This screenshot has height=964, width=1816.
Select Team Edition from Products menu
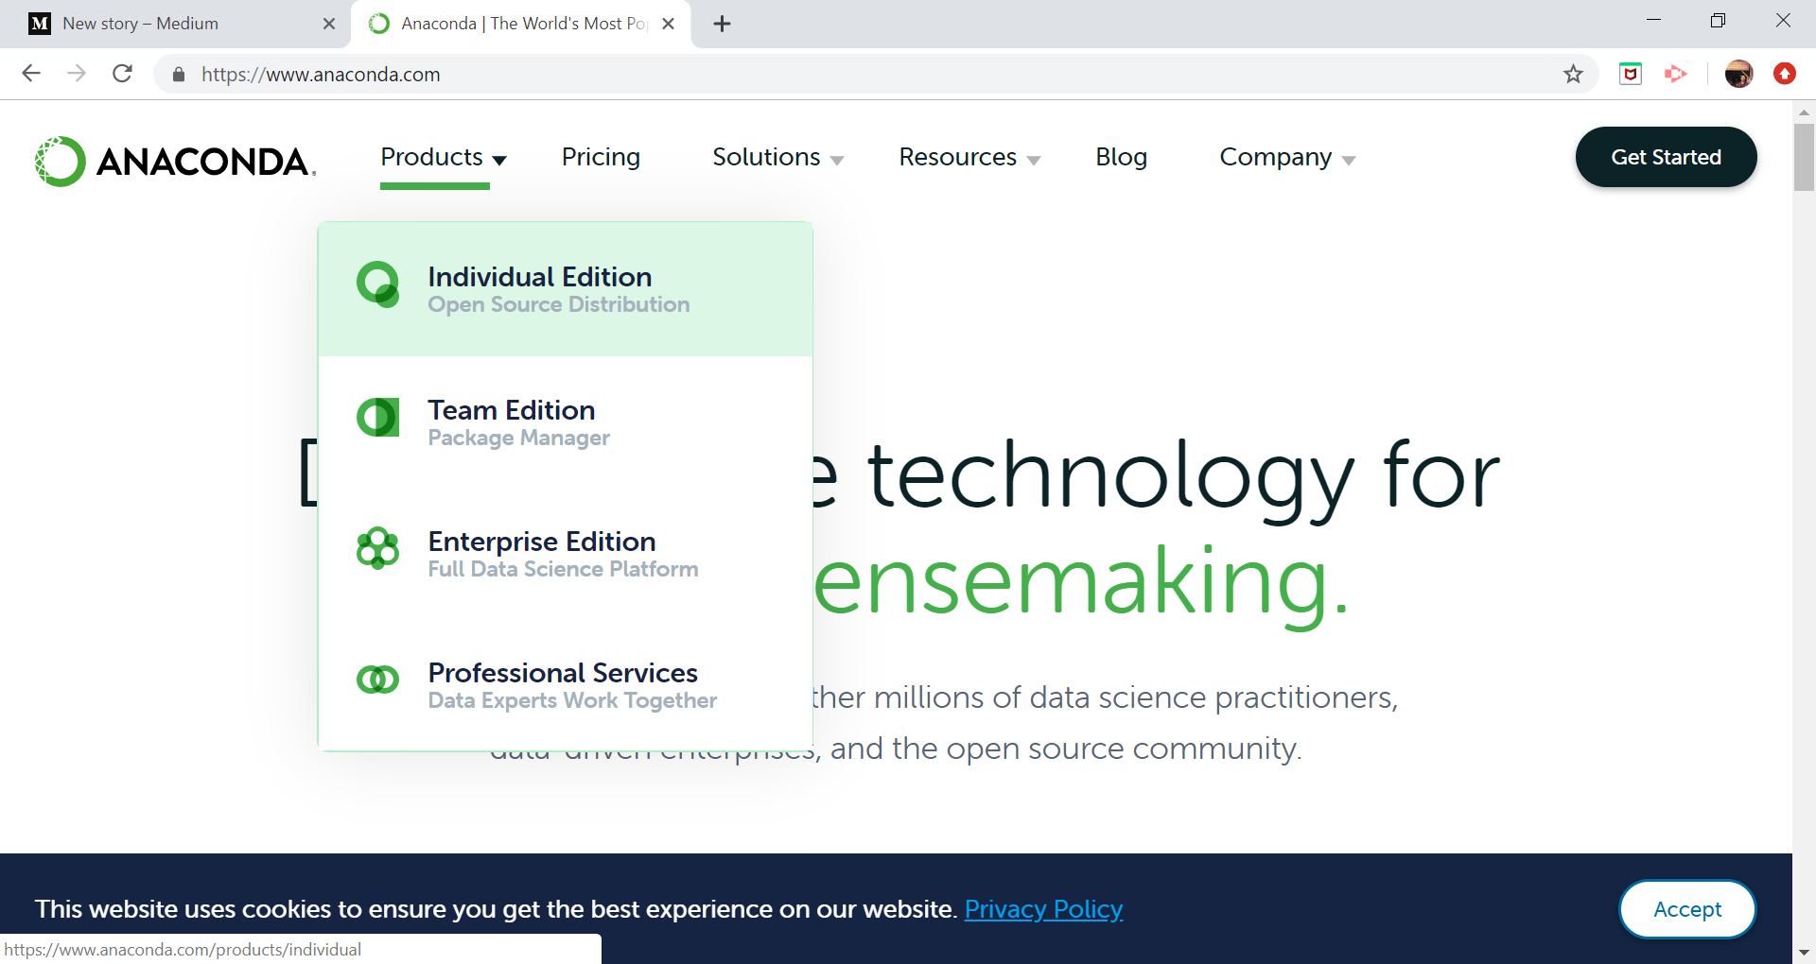566,422
